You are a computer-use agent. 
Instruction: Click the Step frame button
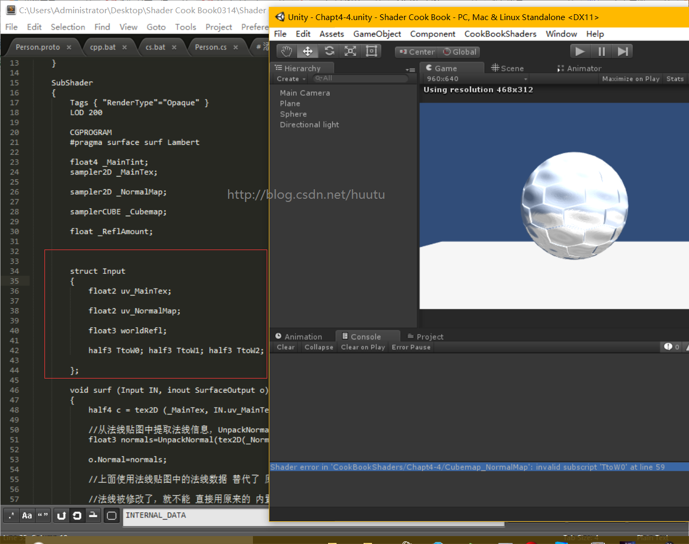(x=623, y=51)
